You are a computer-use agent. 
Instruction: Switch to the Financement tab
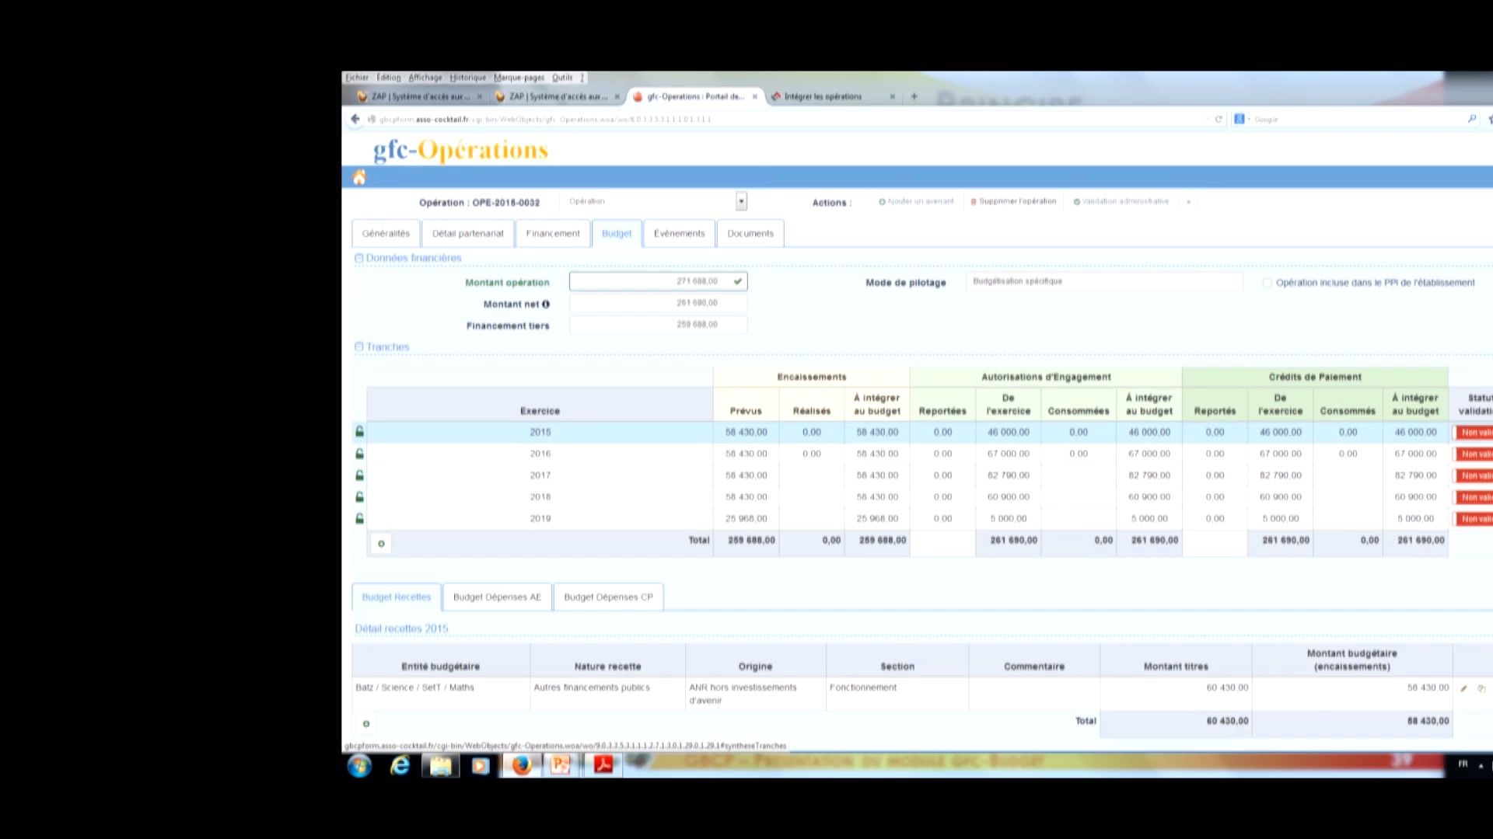[552, 233]
